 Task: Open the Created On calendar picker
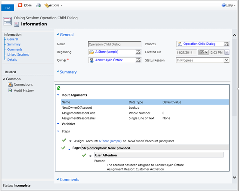pyautogui.click(x=203, y=52)
